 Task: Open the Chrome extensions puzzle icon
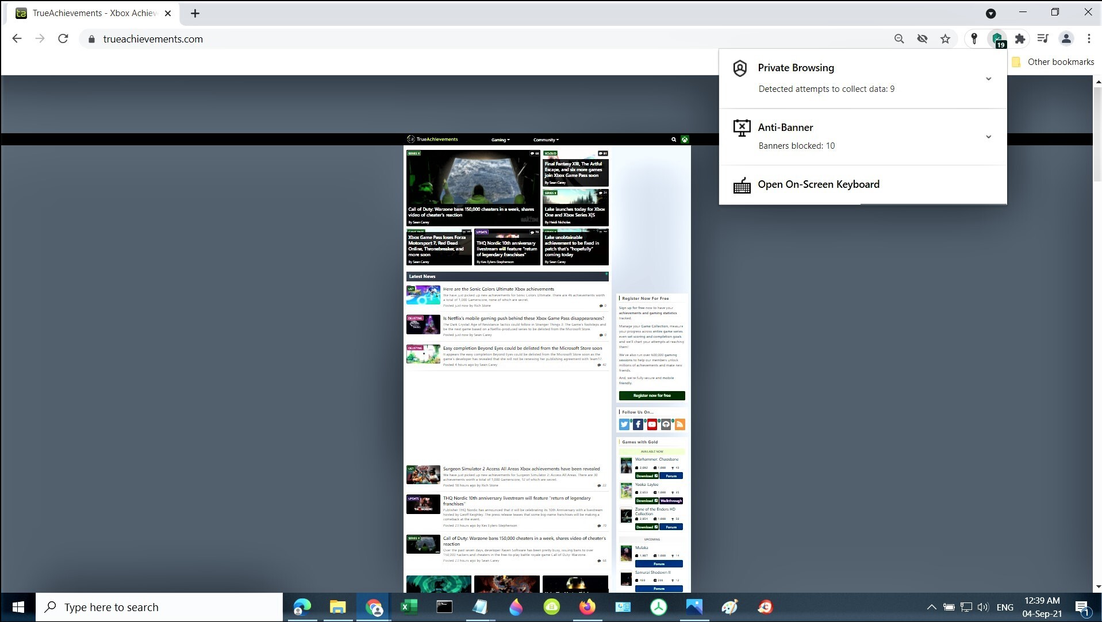pyautogui.click(x=1020, y=39)
